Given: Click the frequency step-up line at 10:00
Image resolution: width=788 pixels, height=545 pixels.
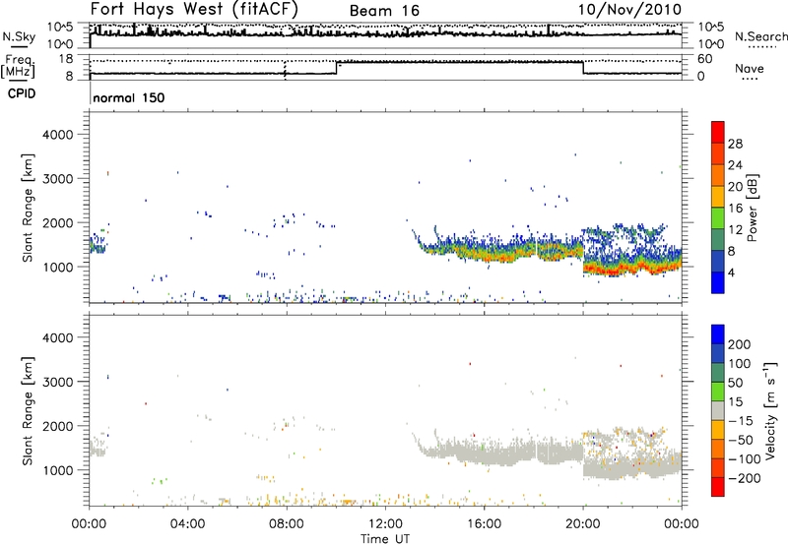Looking at the screenshot, I should [336, 68].
